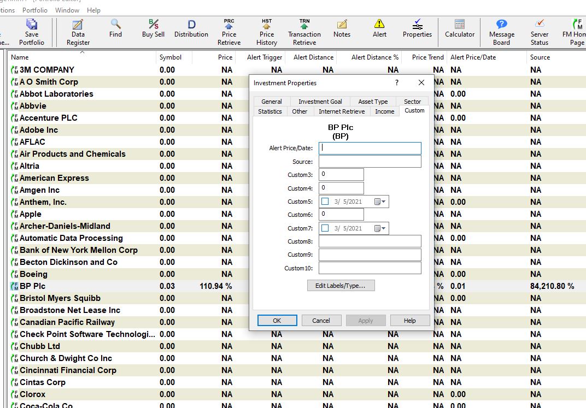The image size is (586, 408).
Task: Enable the Custom5 date checkbox
Action: [x=325, y=202]
